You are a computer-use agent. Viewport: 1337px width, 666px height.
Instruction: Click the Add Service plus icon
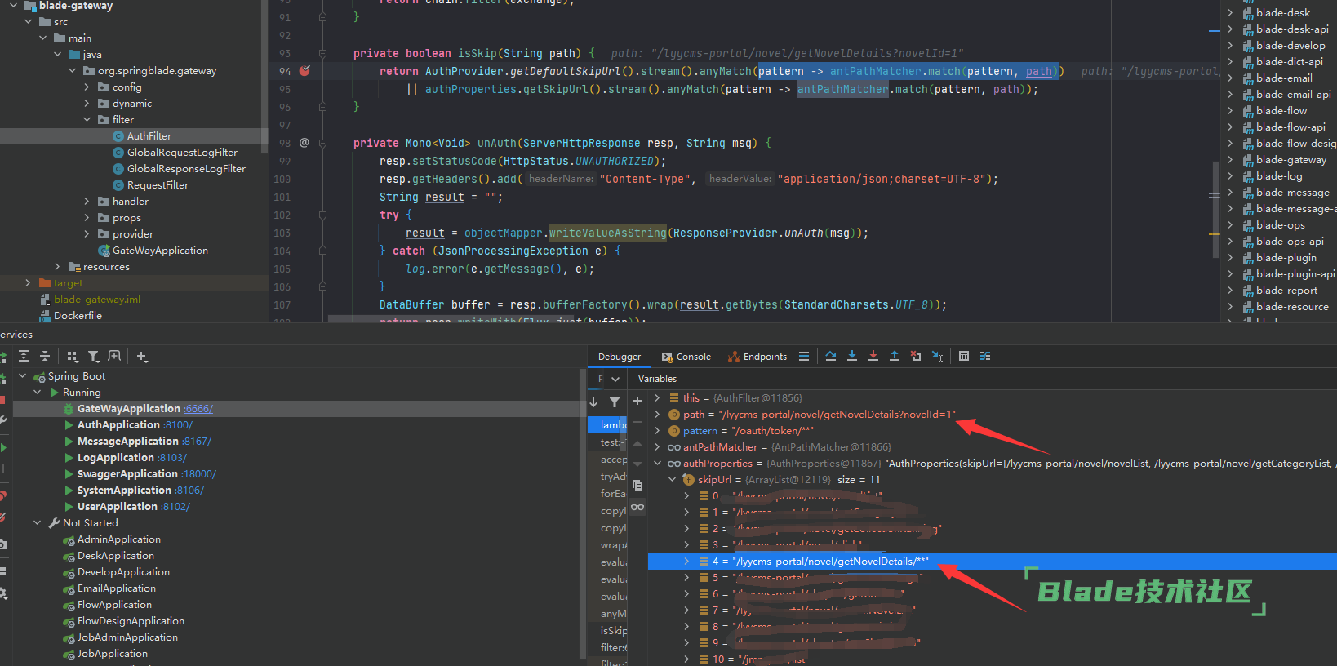click(142, 356)
